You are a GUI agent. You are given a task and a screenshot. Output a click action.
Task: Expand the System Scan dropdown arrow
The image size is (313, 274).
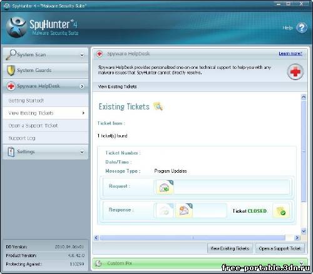pos(82,55)
